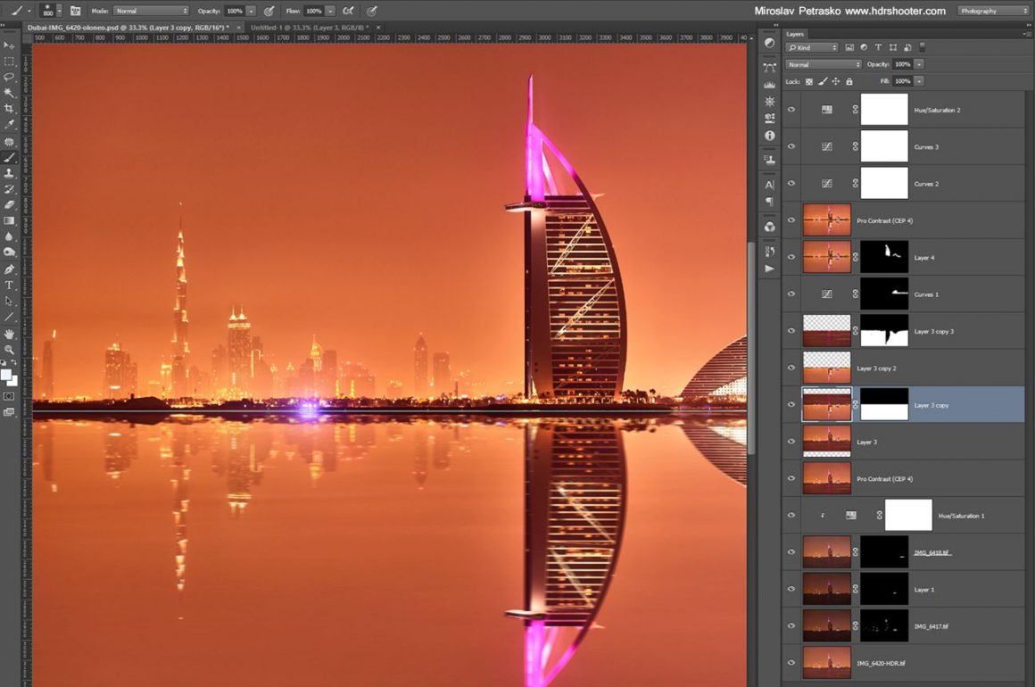Open layer Opacity slider dropdown
The width and height of the screenshot is (1035, 687).
coord(920,64)
